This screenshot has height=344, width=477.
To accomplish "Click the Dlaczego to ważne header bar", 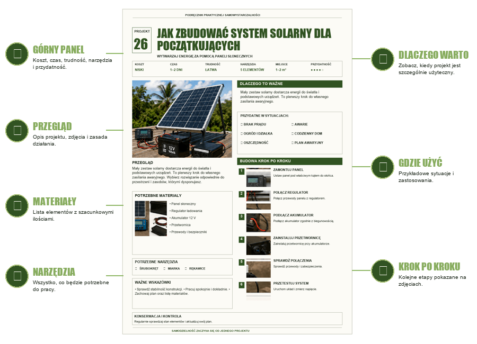I will [x=289, y=84].
